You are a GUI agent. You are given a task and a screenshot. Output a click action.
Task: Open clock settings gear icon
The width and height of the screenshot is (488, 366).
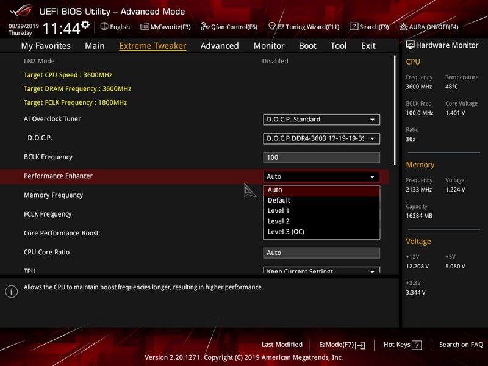(85, 24)
